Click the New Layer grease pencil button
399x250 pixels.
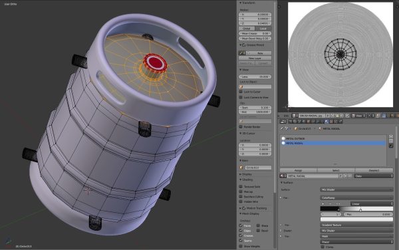255,59
